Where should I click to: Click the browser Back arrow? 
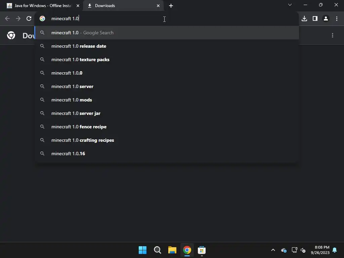[x=7, y=19]
